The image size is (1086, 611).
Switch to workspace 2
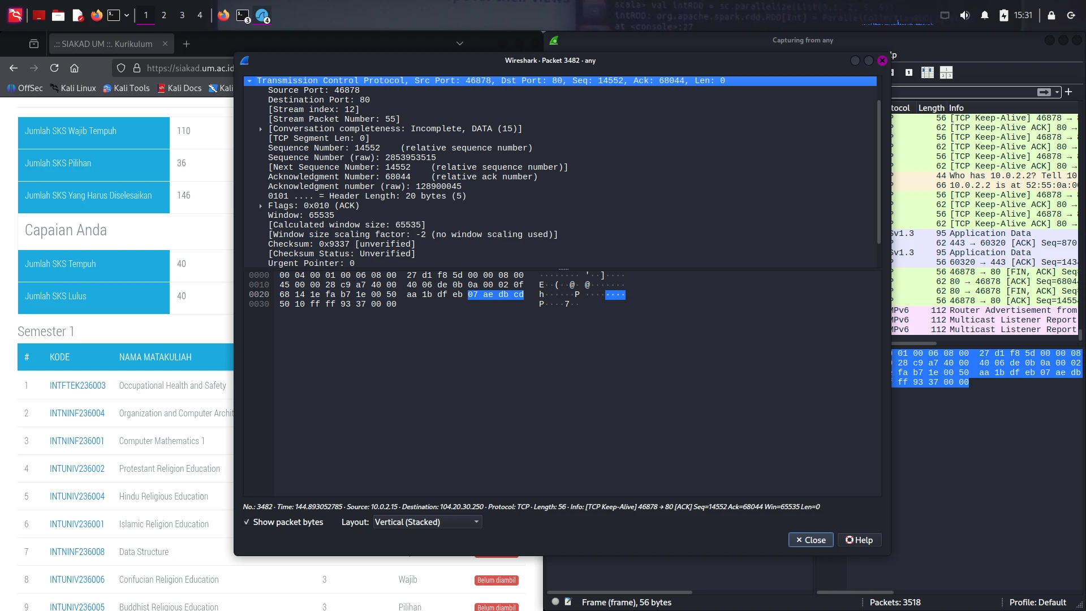163,15
